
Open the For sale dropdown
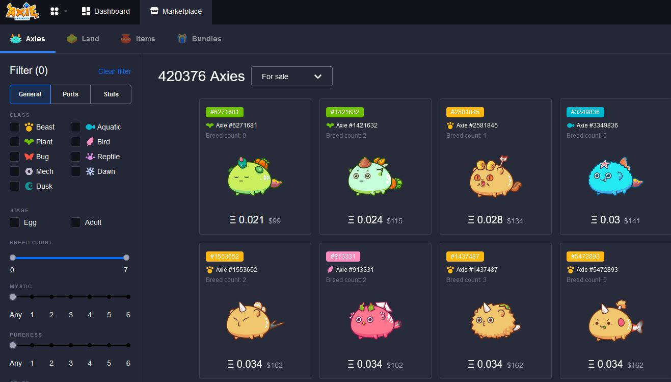292,77
